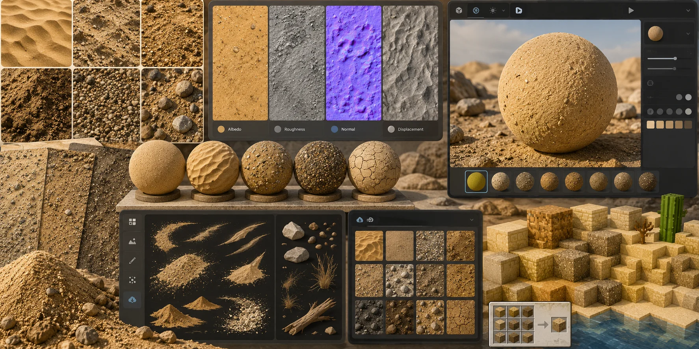This screenshot has height=349, width=699.
Task: Pick the lightest beige color swatch
Action: click(x=651, y=125)
